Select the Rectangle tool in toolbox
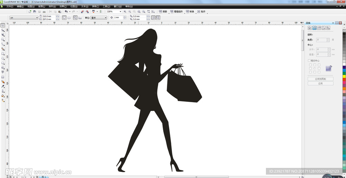Image resolution: width=346 pixels, height=178 pixels. (3, 54)
